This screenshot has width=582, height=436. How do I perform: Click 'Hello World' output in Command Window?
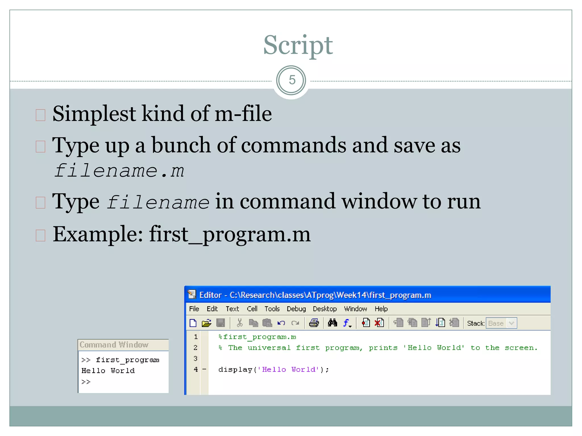pyautogui.click(x=108, y=371)
